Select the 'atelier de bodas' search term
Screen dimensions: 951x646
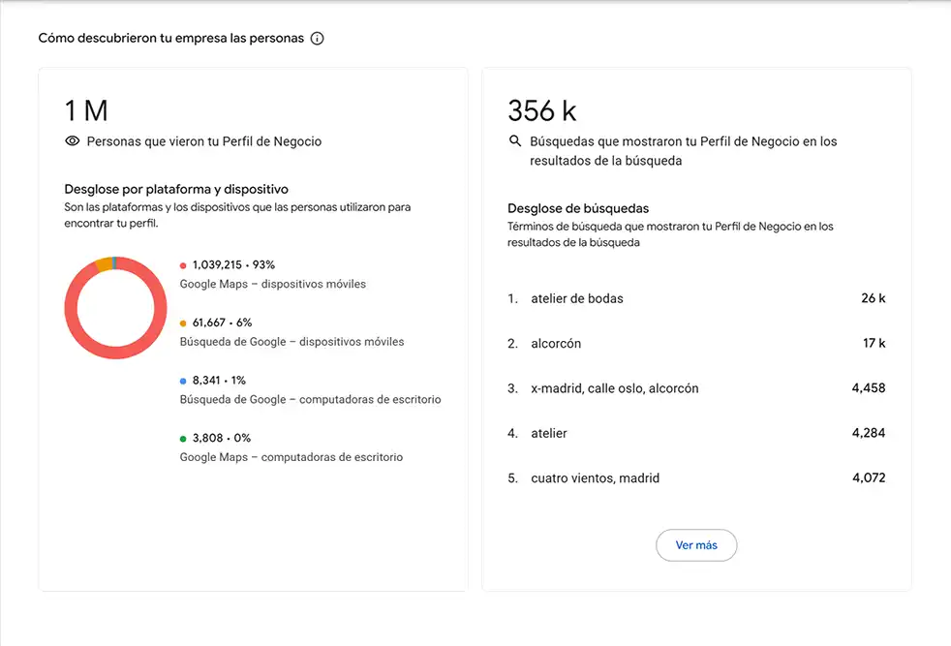[577, 298]
